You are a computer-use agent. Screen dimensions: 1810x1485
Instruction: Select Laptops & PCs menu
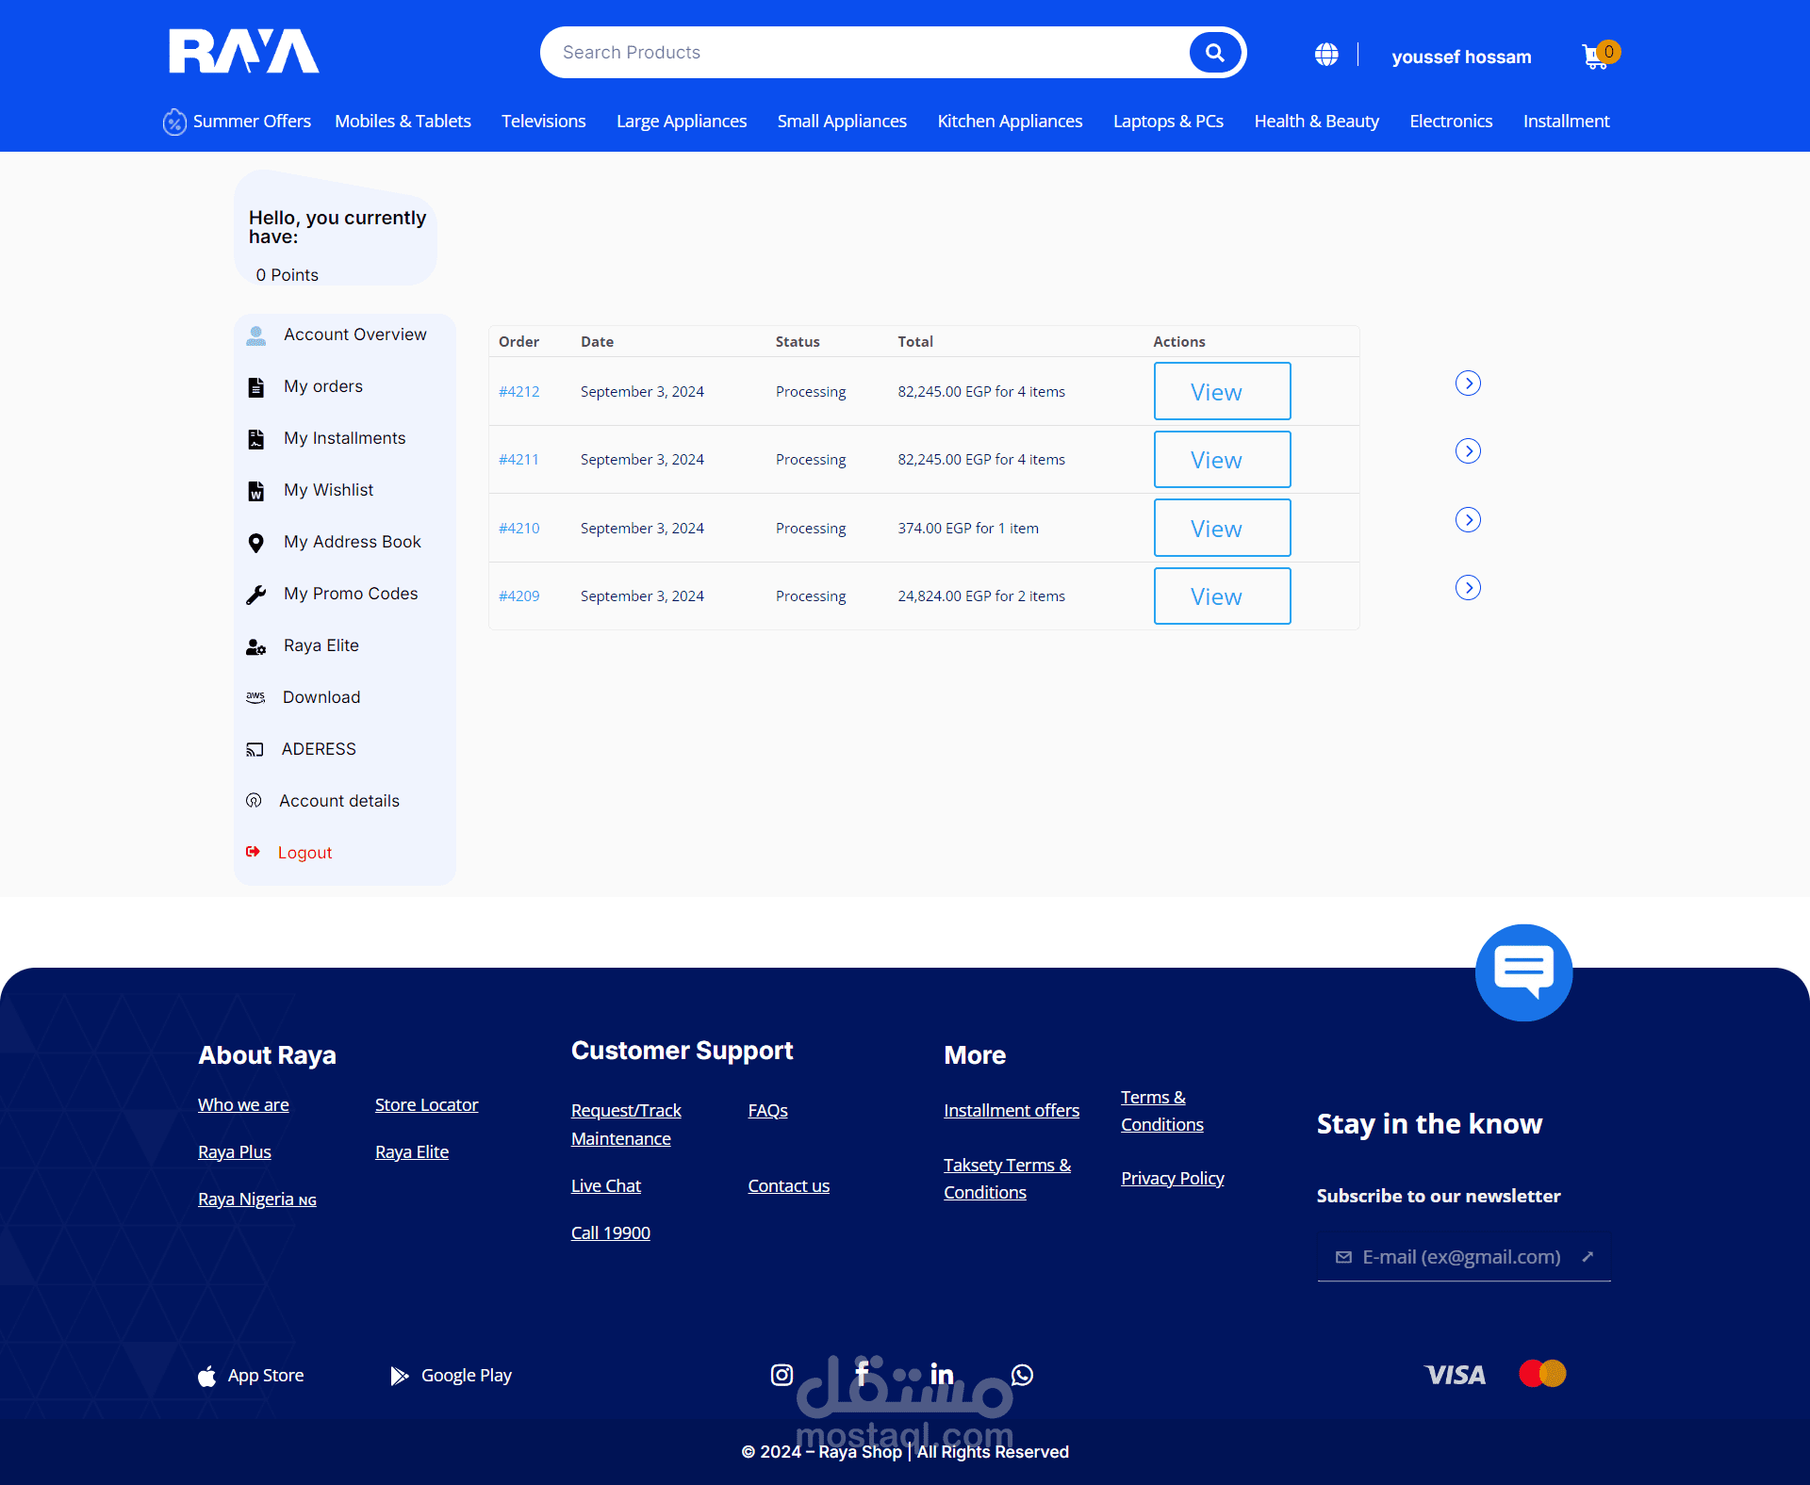tap(1168, 122)
